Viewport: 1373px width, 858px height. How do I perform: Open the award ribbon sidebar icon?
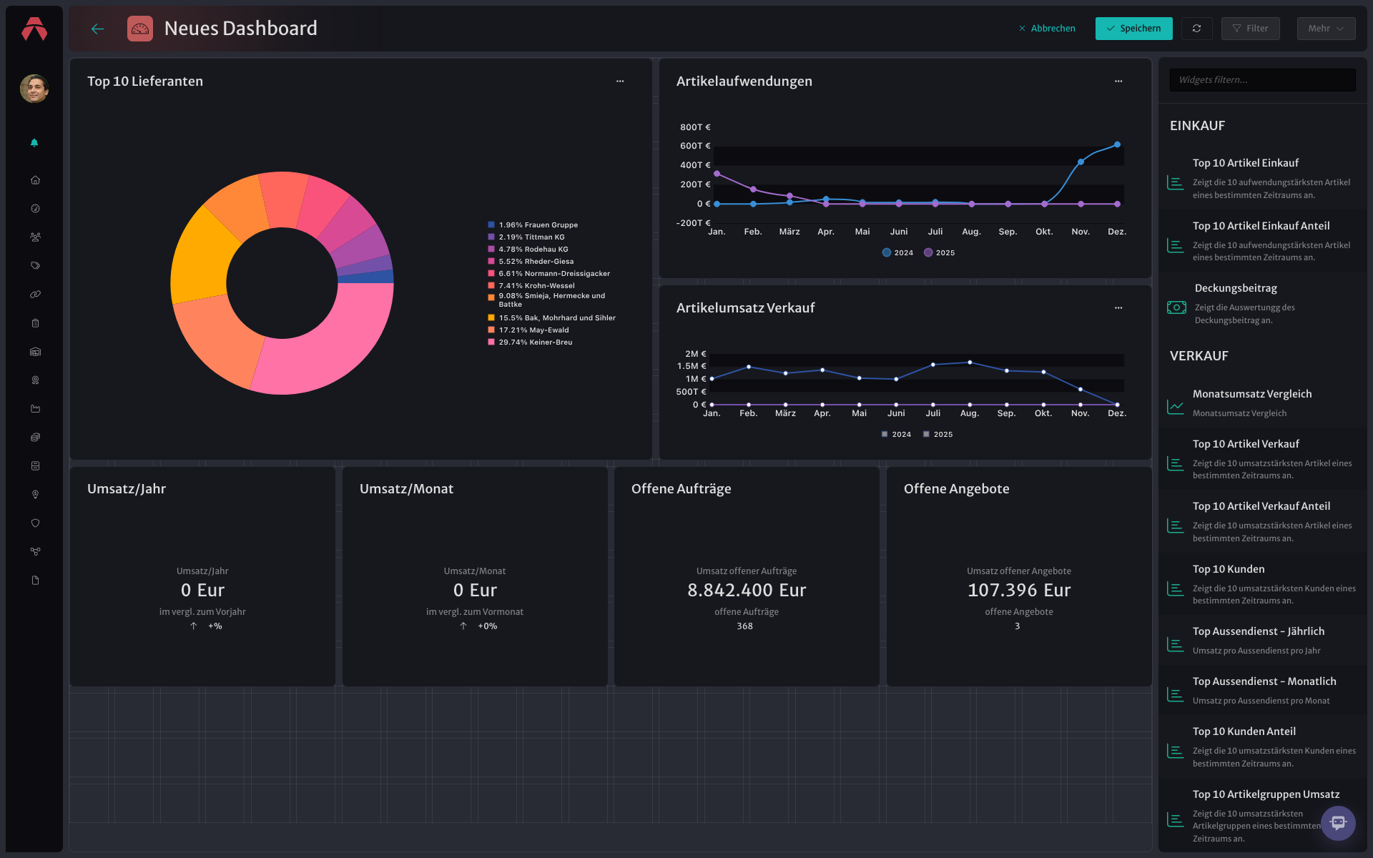(x=35, y=380)
